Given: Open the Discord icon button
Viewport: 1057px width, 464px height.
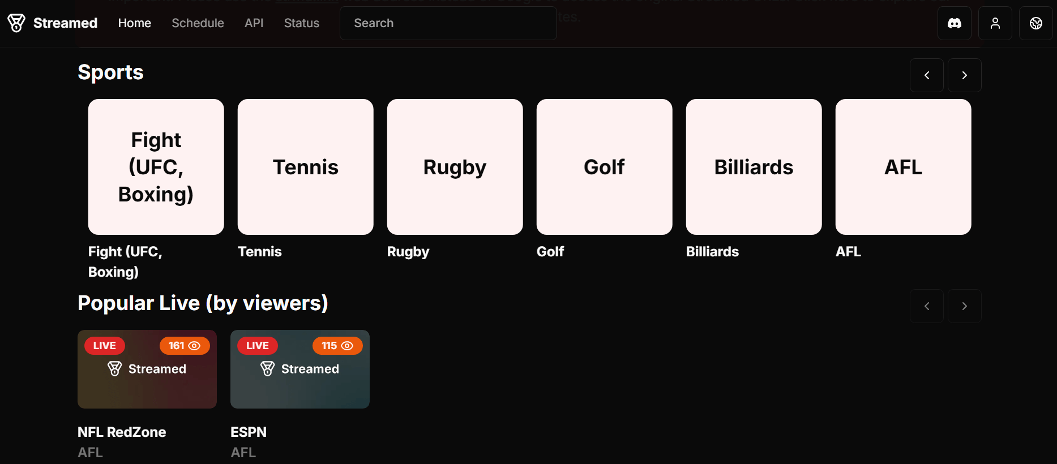Looking at the screenshot, I should [955, 23].
